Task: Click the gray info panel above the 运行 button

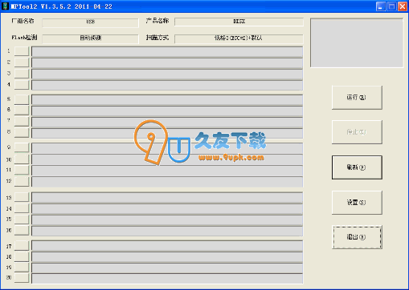Action: click(x=357, y=42)
